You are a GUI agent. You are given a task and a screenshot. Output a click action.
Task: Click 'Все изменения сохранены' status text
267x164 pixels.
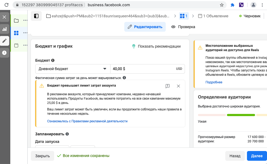tap(86, 156)
